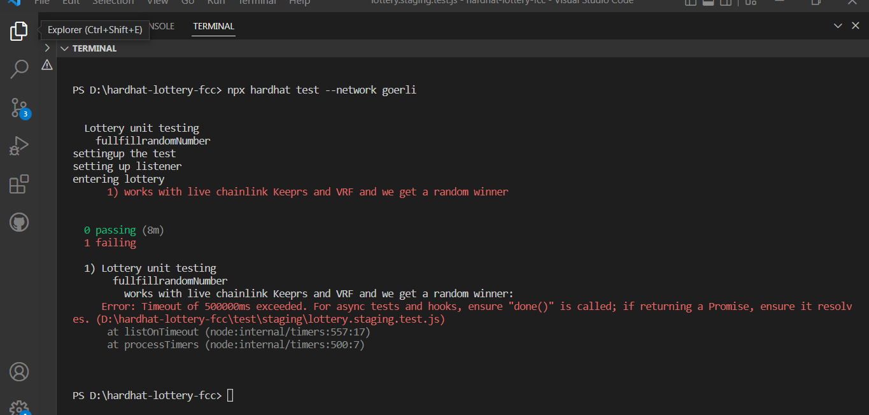Click the first 'fullfillrandomNumber' line under the heading
869x415 pixels.
pyautogui.click(x=153, y=141)
